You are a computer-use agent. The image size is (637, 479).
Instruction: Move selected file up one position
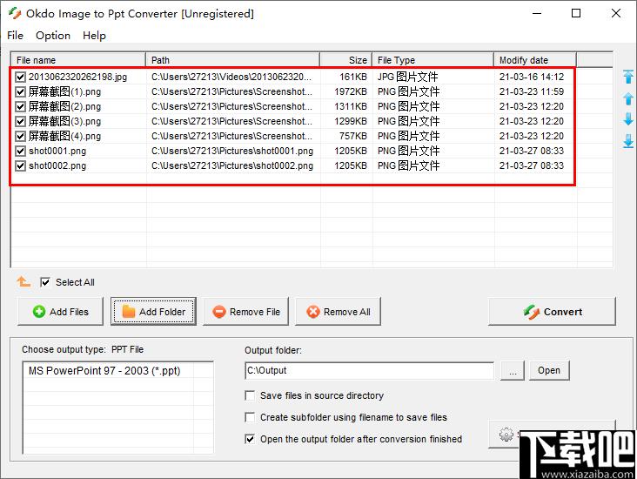click(628, 98)
